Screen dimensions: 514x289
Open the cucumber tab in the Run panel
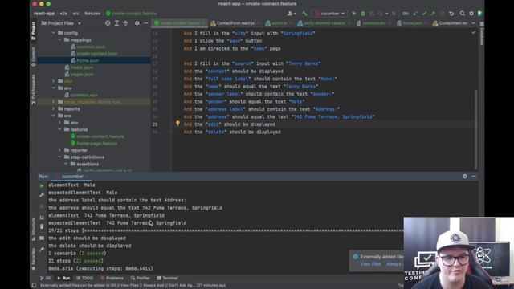pos(73,177)
